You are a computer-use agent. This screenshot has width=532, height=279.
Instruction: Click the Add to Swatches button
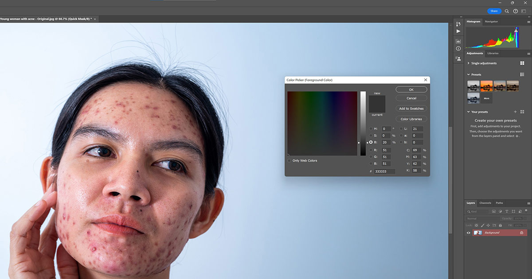pos(411,108)
